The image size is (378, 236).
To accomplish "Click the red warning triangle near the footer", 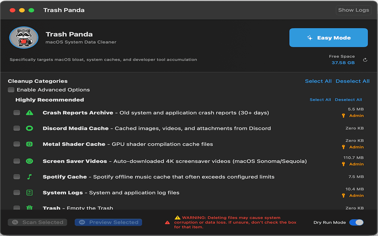I will [167, 222].
